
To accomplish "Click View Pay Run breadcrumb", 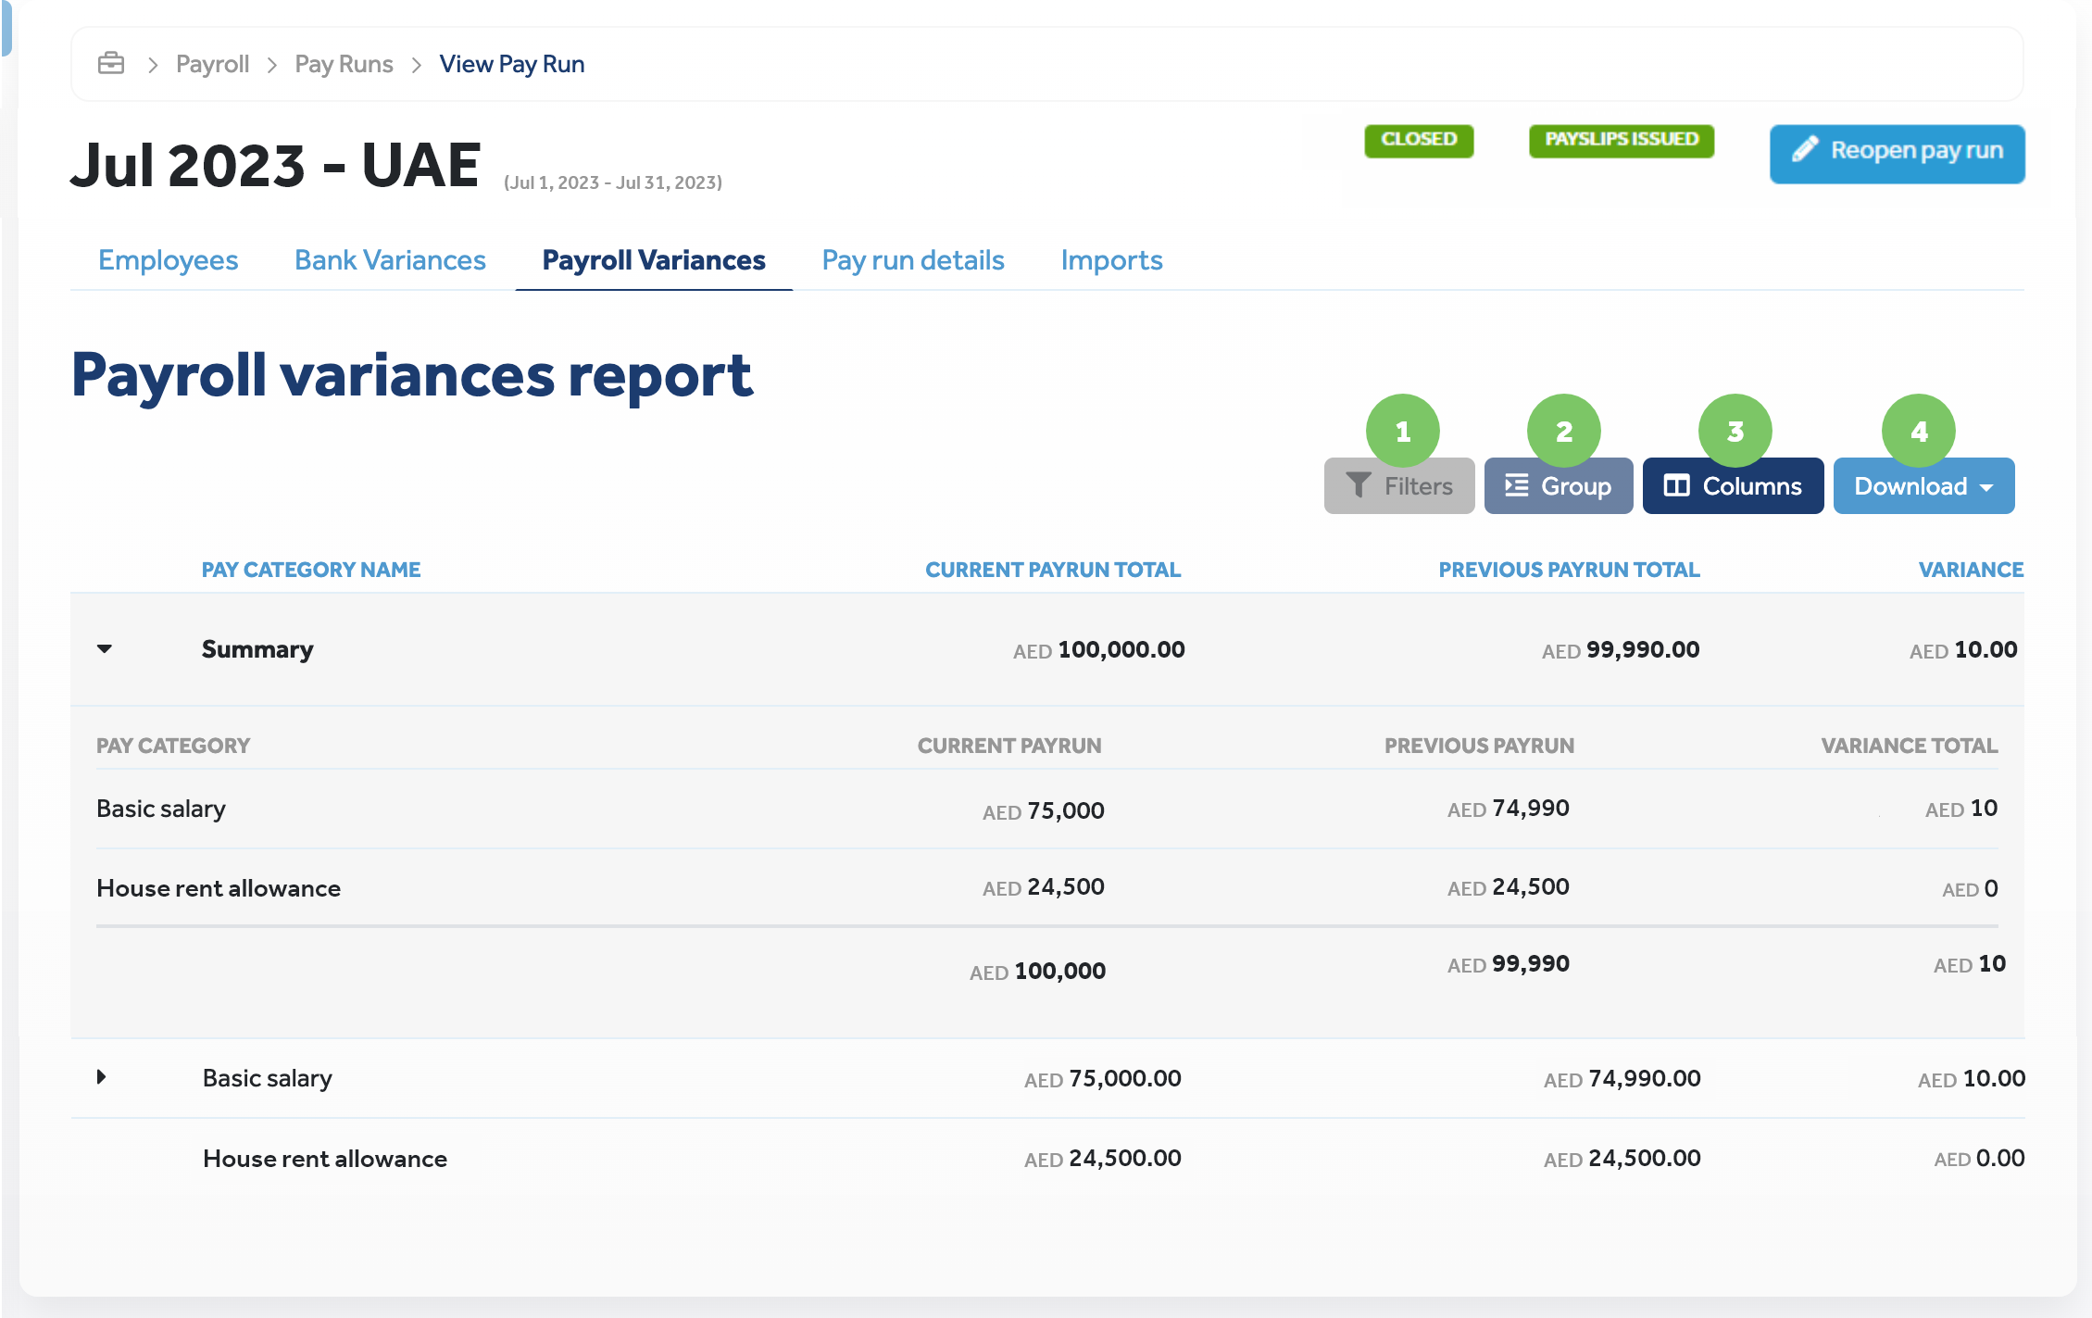I will (512, 64).
